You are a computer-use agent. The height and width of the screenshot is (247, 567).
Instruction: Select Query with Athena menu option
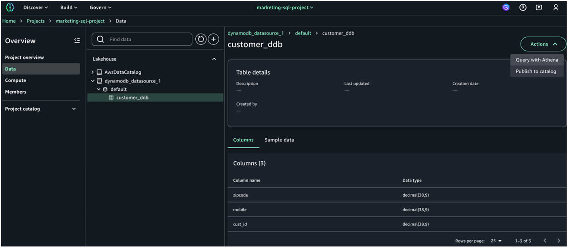click(536, 60)
